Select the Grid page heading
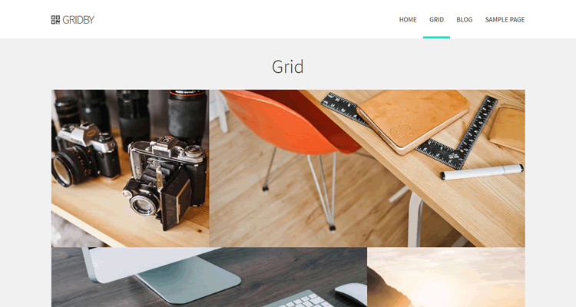 click(x=288, y=67)
